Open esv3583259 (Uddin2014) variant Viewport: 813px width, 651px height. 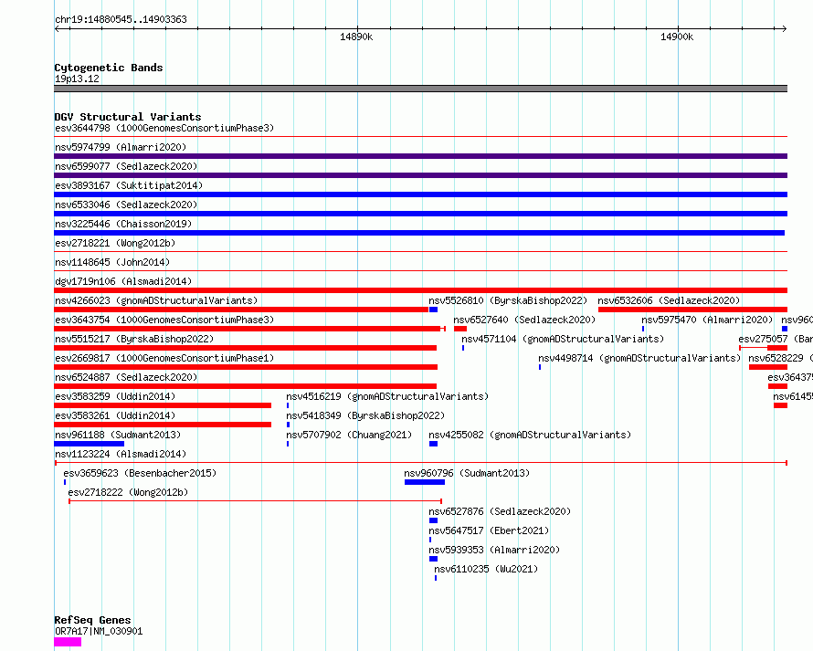point(115,396)
